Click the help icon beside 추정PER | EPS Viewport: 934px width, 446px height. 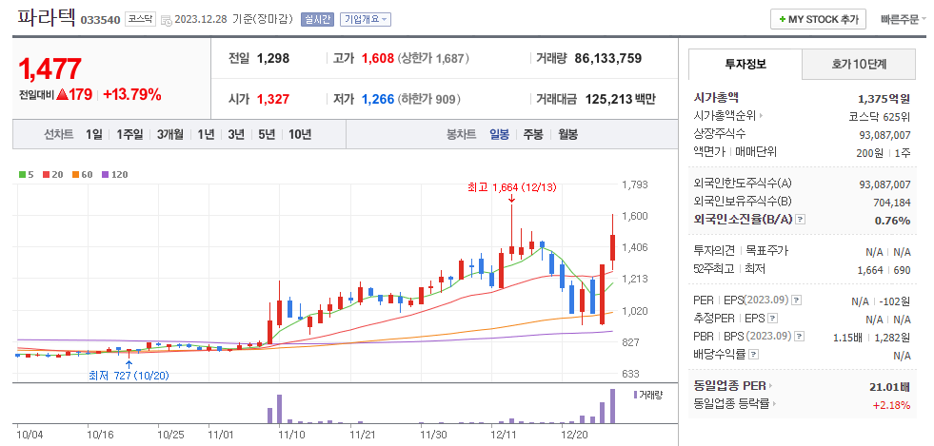click(x=772, y=319)
